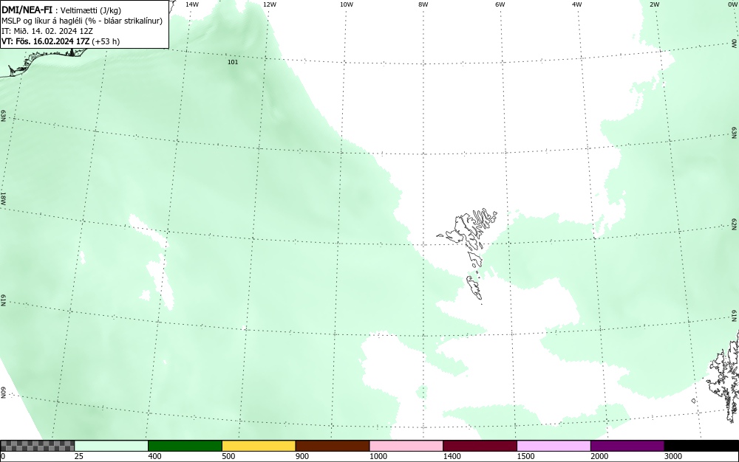Click the dark green 400–500 legend swatch

(x=185, y=446)
